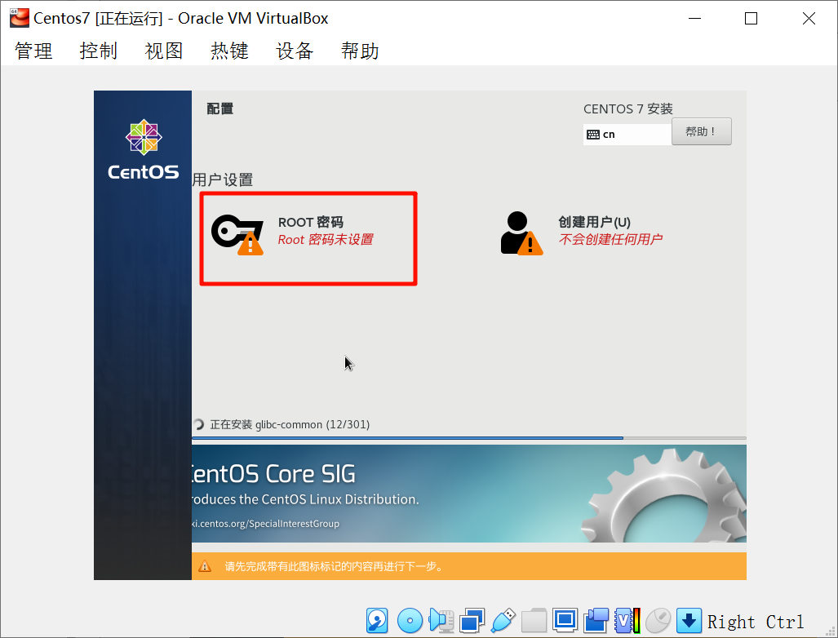Open the 管理 menu
This screenshot has height=638, width=838.
coord(33,51)
